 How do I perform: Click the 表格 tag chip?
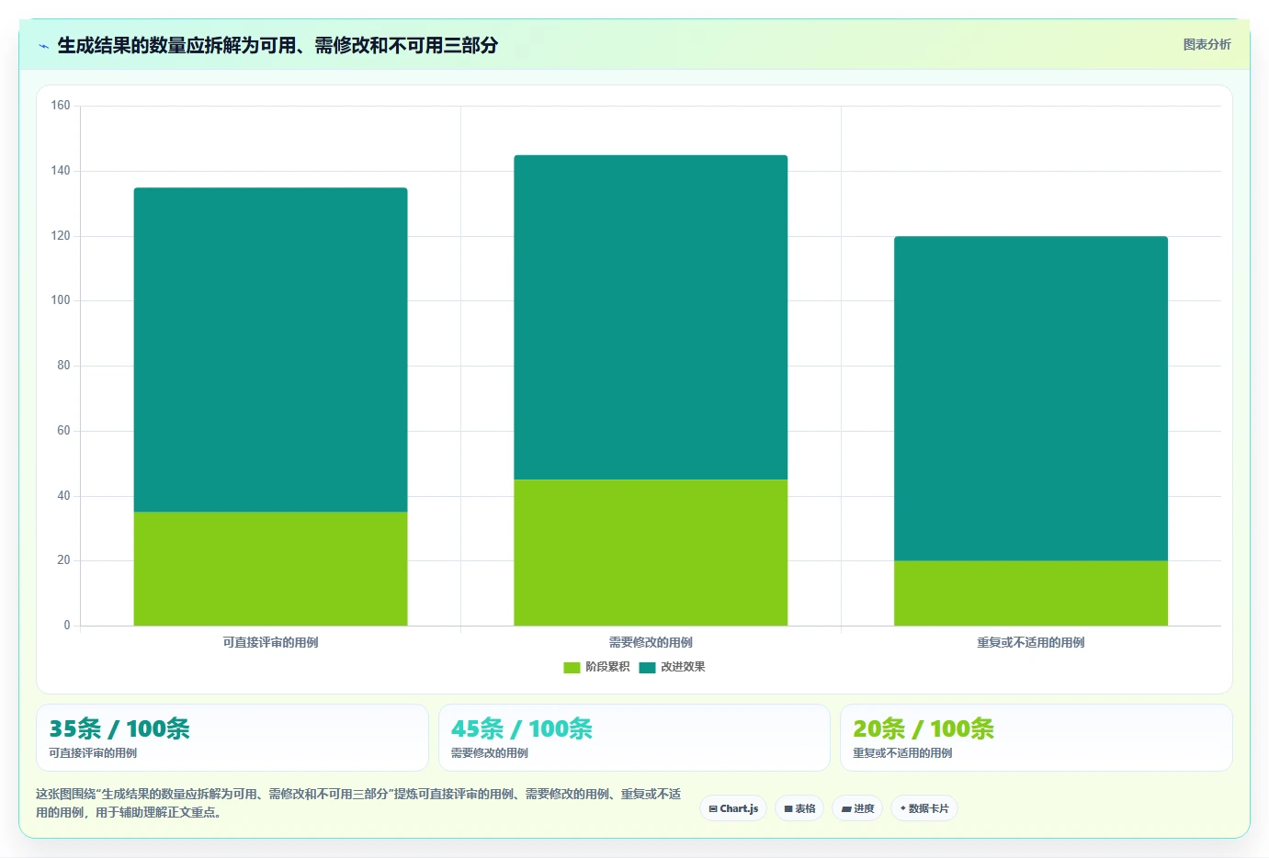point(799,808)
